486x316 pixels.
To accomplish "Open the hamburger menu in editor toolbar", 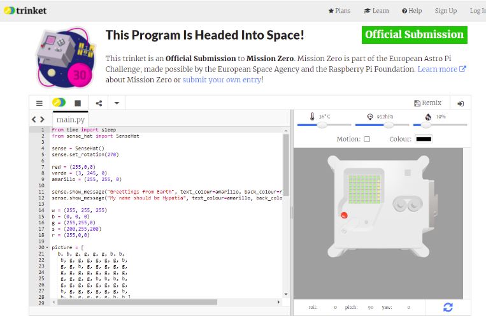I will [39, 103].
